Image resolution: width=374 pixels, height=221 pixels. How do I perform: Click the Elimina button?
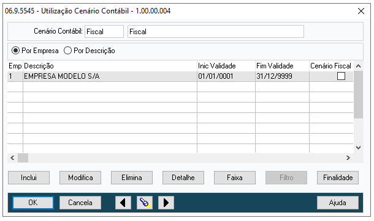click(132, 178)
